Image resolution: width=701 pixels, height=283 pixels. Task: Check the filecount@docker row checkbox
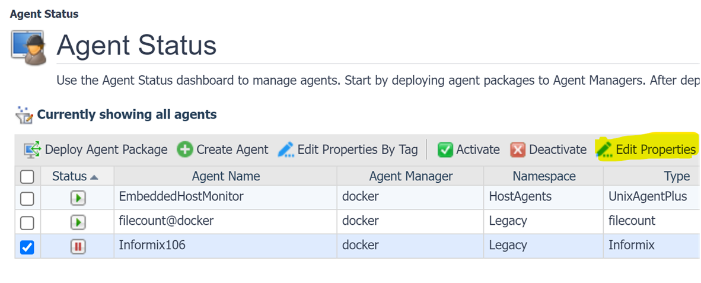[27, 223]
